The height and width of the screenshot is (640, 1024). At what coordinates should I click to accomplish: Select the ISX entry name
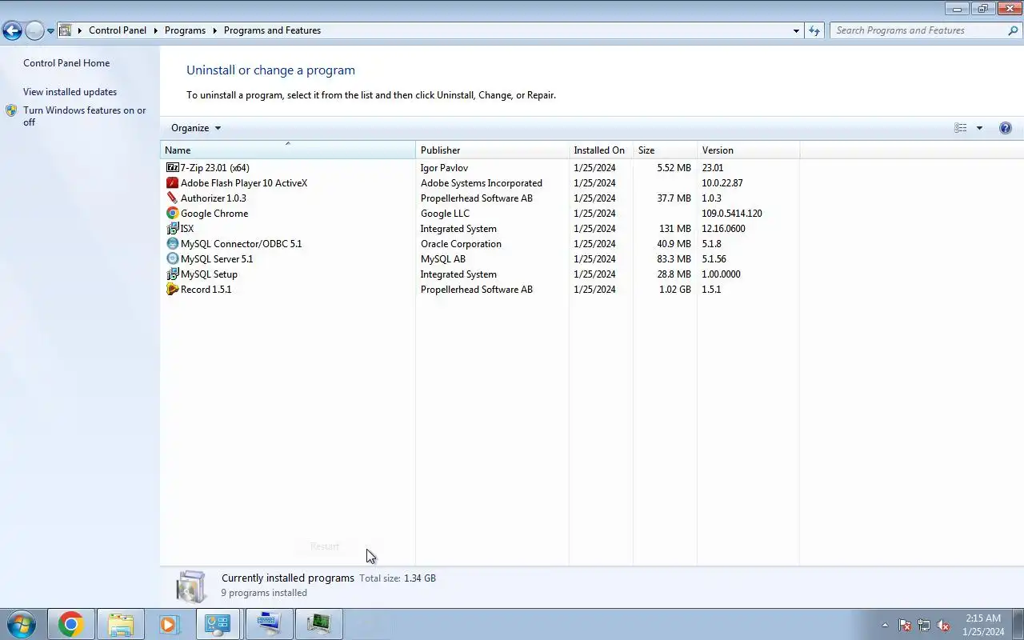187,229
